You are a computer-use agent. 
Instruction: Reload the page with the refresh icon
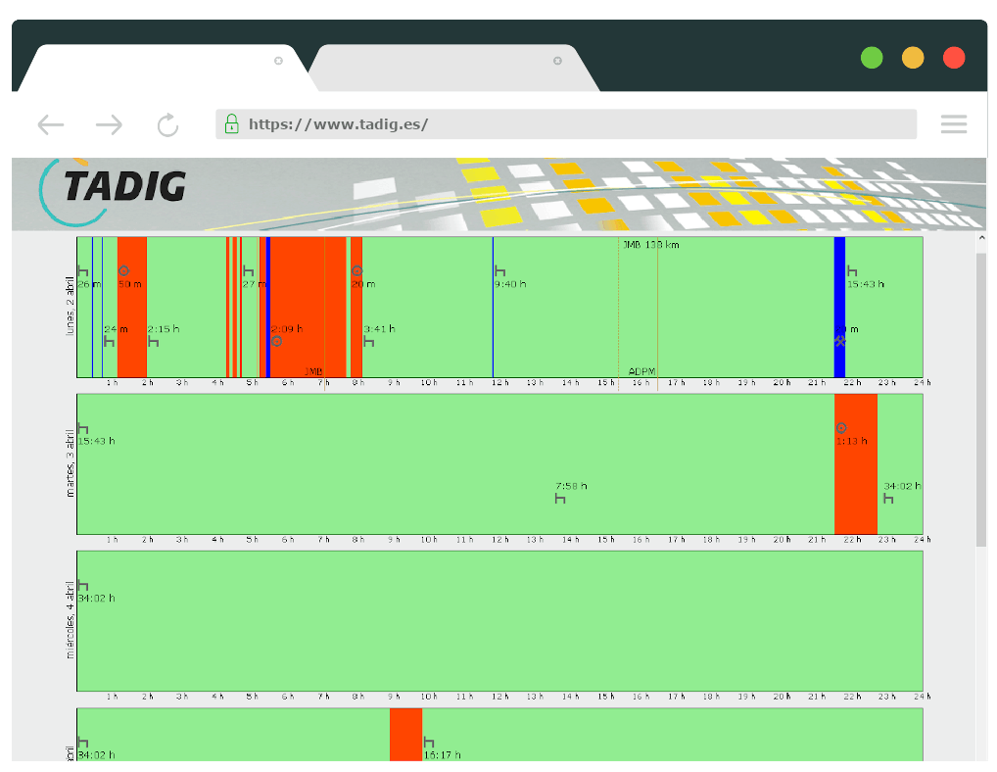click(x=167, y=124)
